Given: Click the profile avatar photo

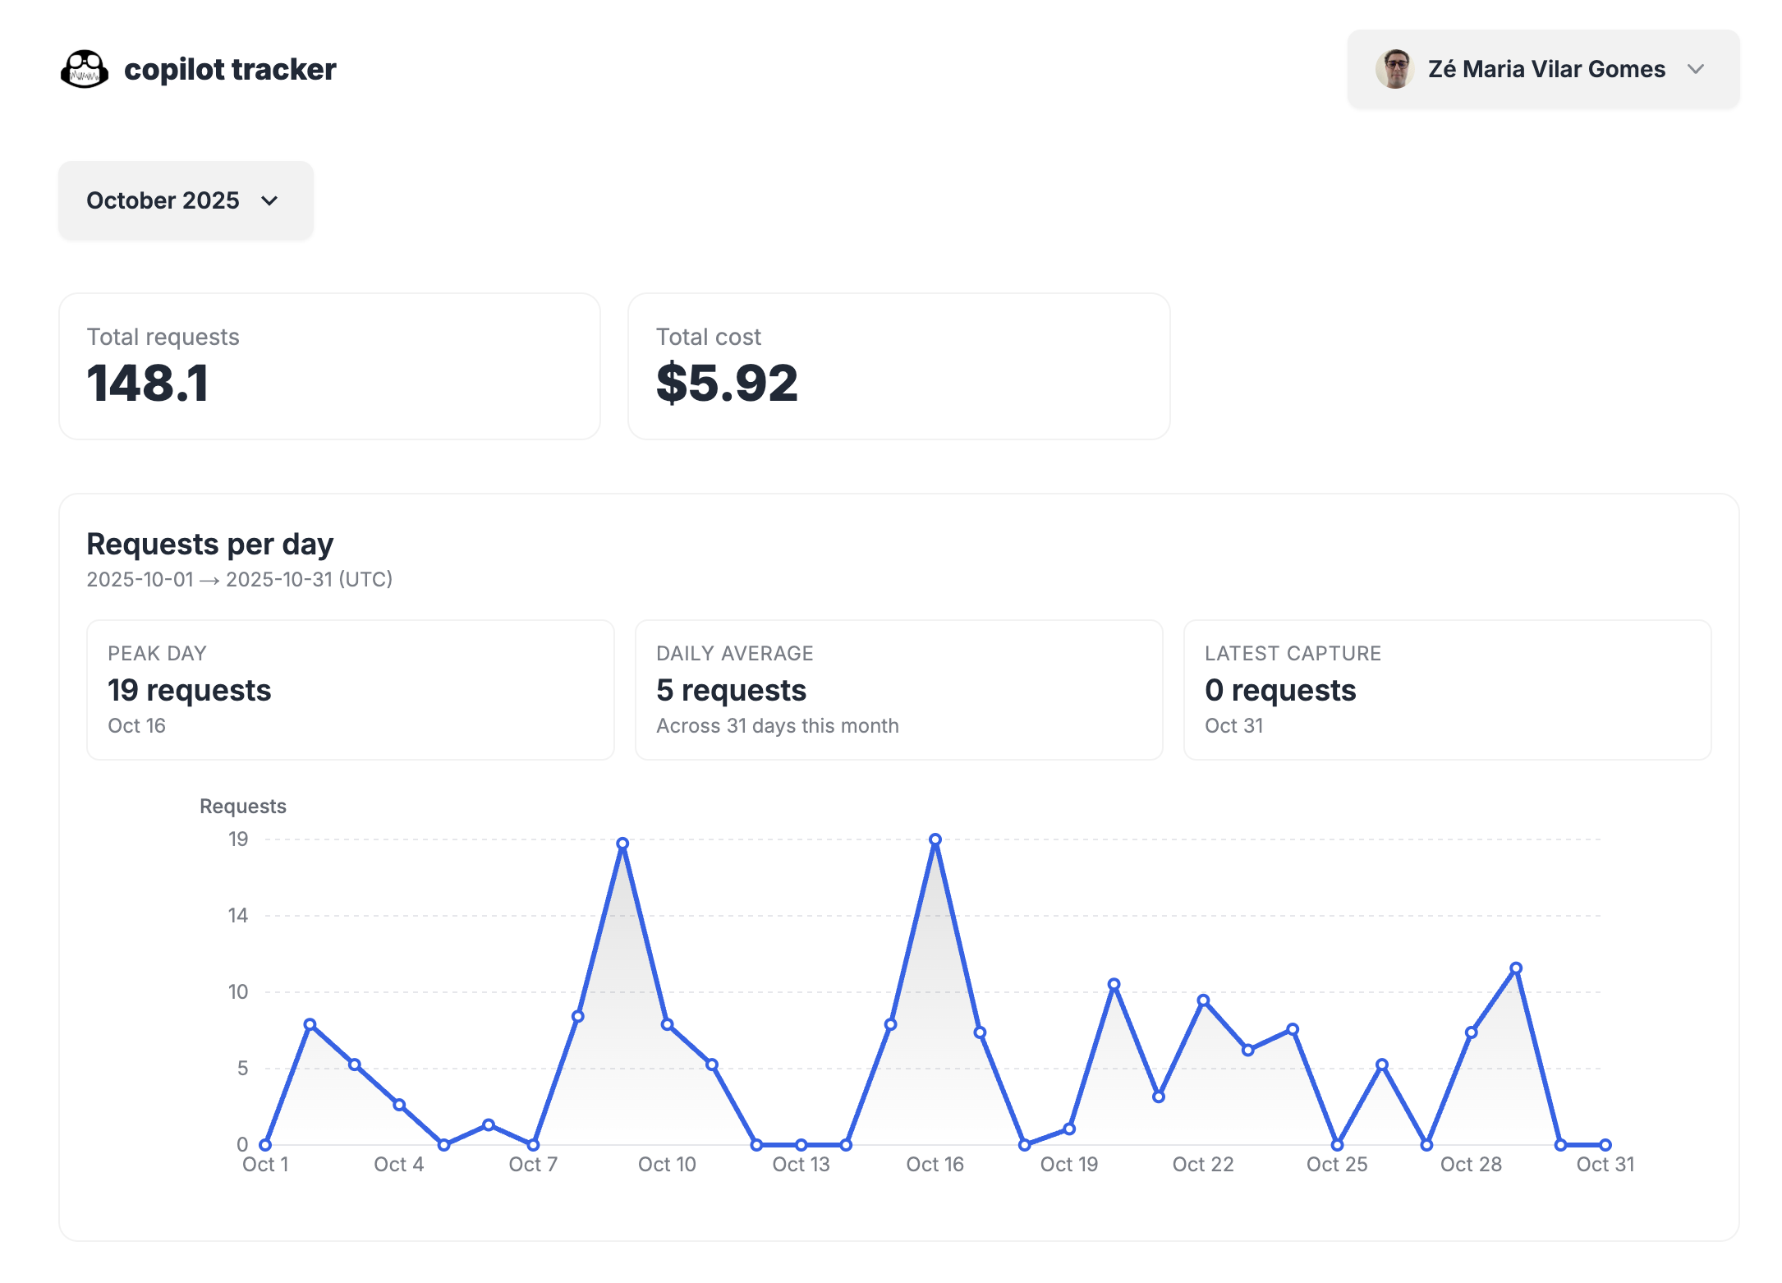Looking at the screenshot, I should [1394, 69].
